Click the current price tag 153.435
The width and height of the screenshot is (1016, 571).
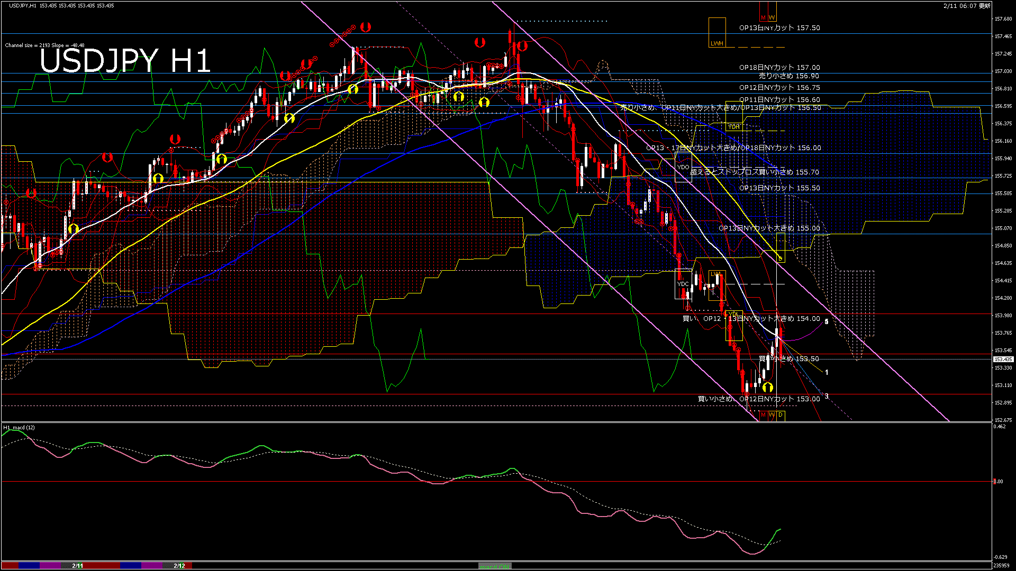[1003, 360]
